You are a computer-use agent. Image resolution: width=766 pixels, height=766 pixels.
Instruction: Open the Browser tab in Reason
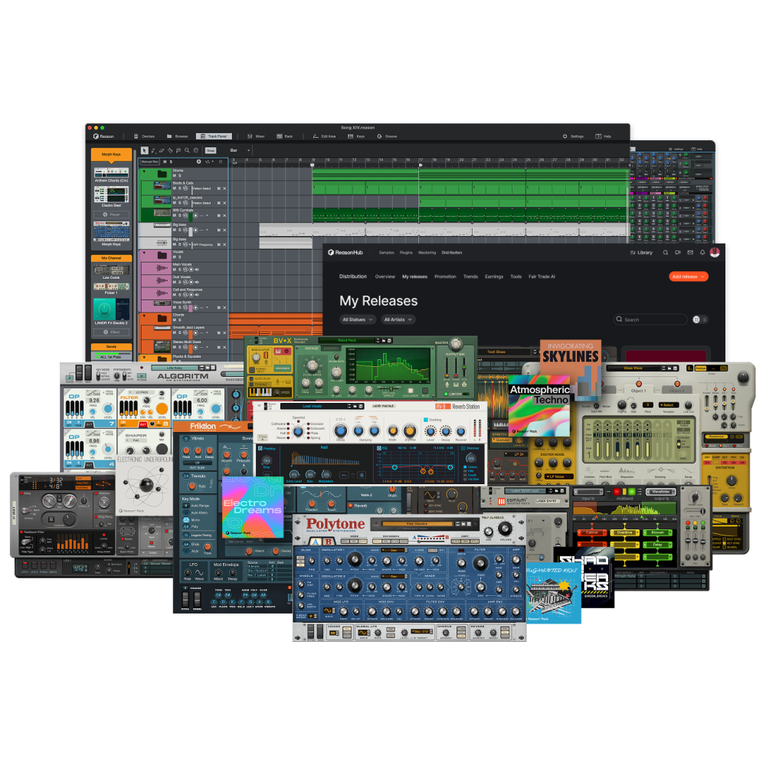click(x=178, y=136)
